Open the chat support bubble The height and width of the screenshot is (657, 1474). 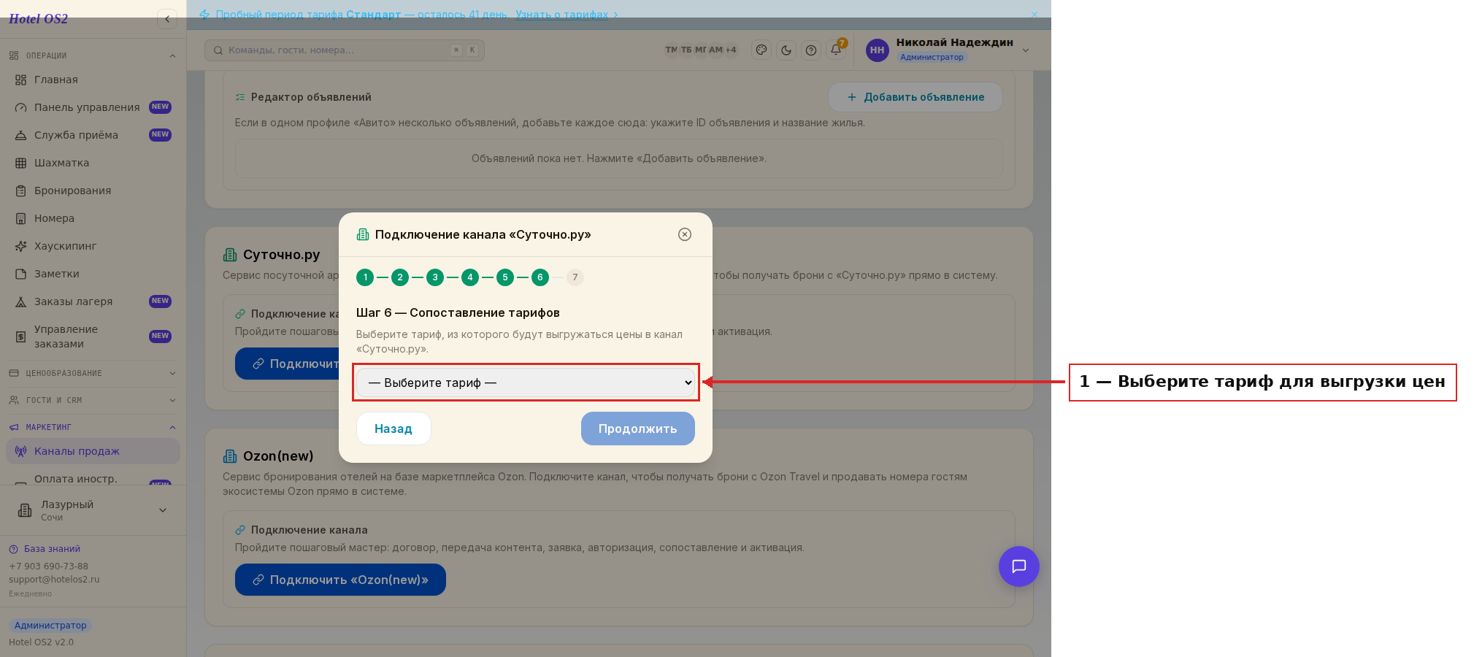click(1019, 566)
